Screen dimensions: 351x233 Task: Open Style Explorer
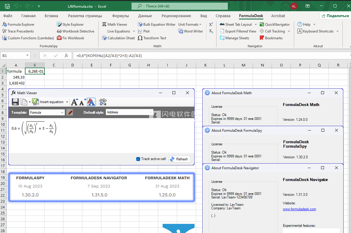(70, 24)
